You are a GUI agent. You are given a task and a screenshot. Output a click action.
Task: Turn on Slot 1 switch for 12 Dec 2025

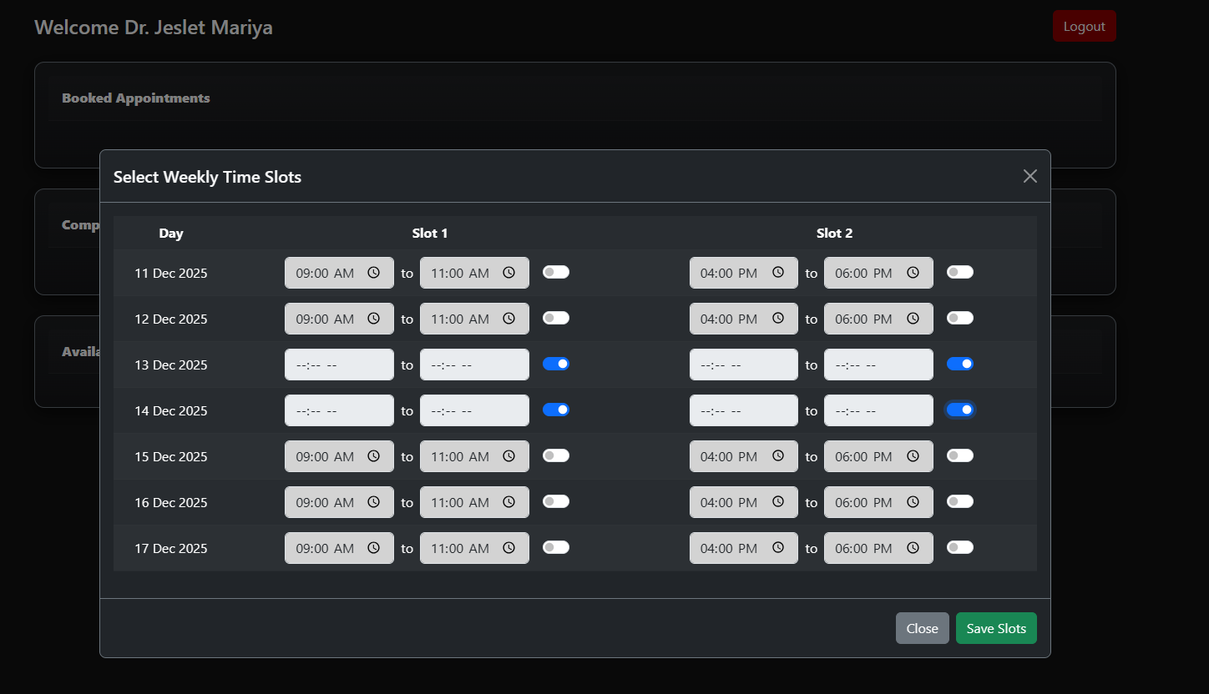556,318
